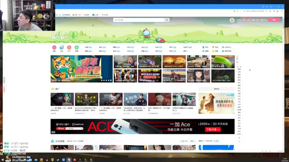This screenshot has width=289, height=162.
Task: Open the 王的法 promoted video thumbnail
Action: click(135, 99)
